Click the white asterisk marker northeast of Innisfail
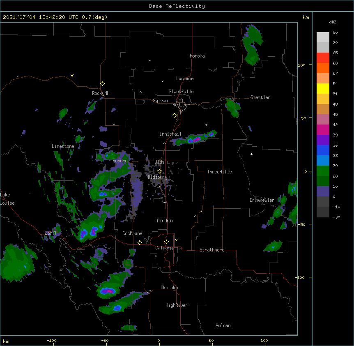Viewport: 354px width, 346px height. tap(206, 125)
